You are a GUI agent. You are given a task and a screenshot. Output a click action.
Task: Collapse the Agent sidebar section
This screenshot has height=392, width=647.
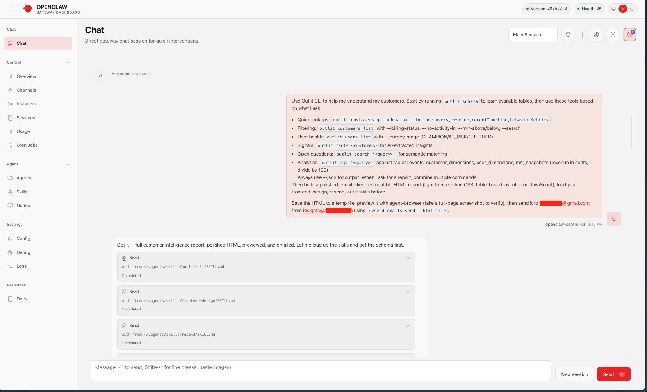tap(68, 164)
